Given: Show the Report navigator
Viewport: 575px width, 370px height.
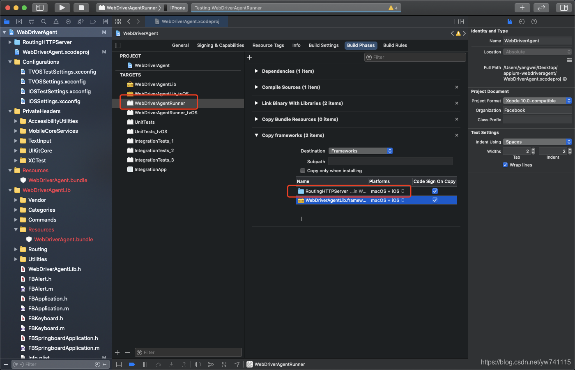Looking at the screenshot, I should [x=105, y=21].
